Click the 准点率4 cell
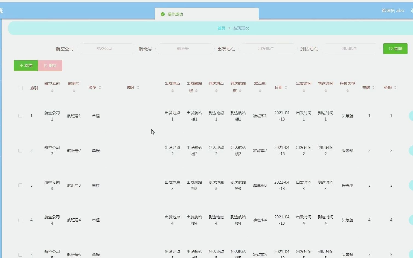Screen dimensions: 413x258 [260, 220]
